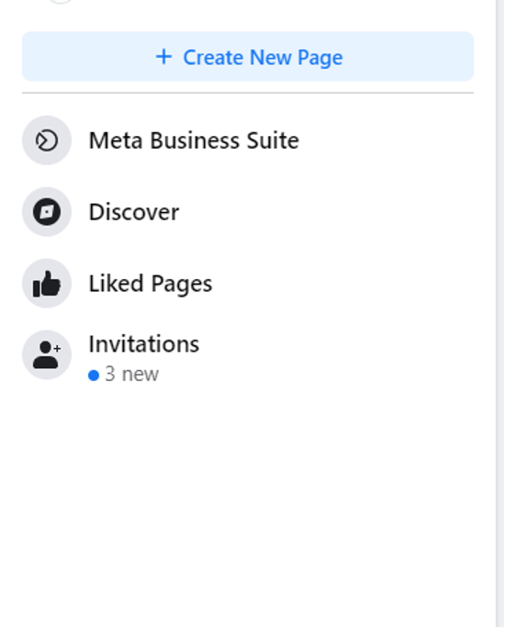Screen dimensions: 505x628
Task: Click the partially visible circle at top
Action: (x=60, y=2)
